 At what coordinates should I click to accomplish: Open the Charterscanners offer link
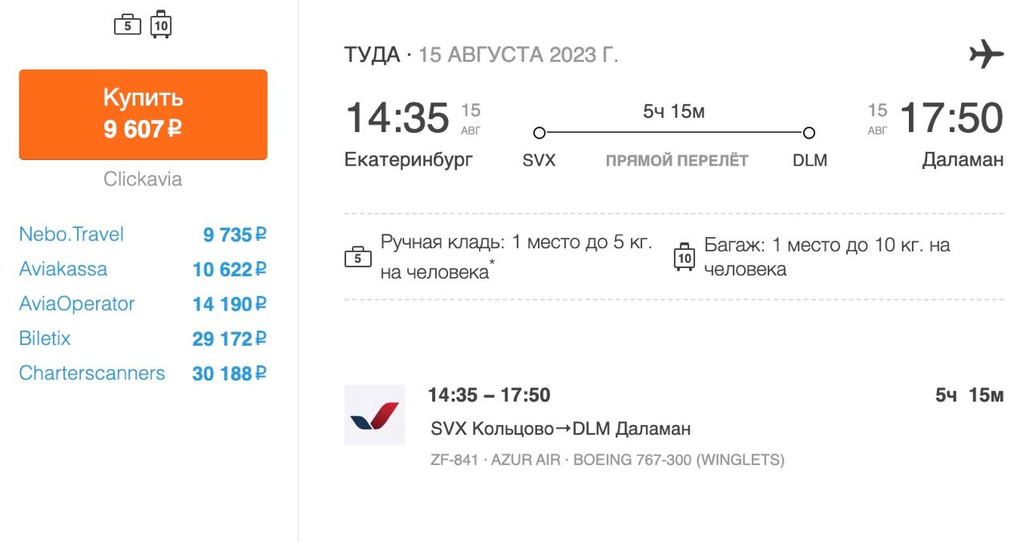92,373
